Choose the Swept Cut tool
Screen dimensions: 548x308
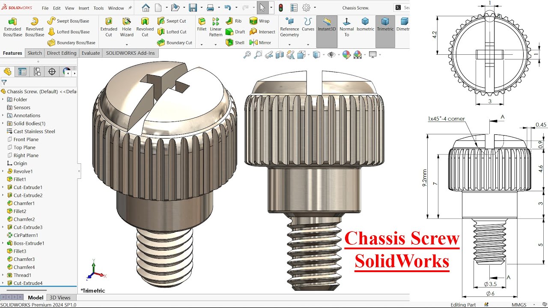pos(172,21)
